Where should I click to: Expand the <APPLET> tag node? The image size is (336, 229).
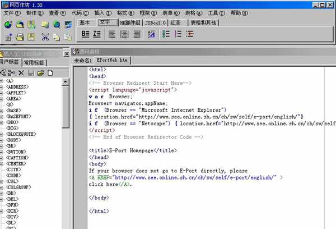[x=2, y=93]
